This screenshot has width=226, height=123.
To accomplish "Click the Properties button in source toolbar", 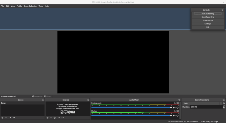I will click(37, 96).
